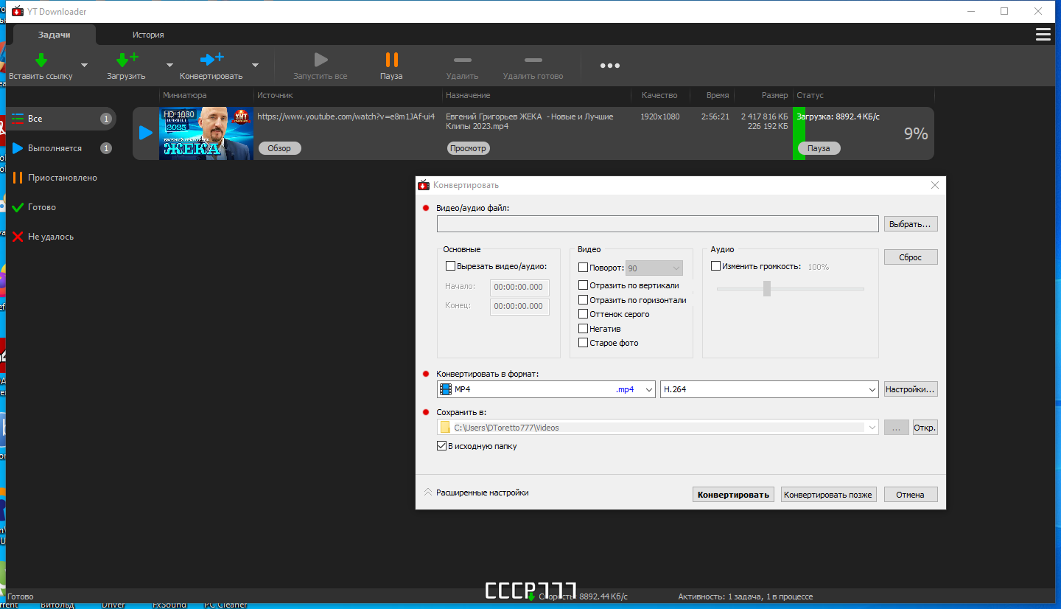The image size is (1061, 609).
Task: Click the volume slider handle
Action: [767, 288]
